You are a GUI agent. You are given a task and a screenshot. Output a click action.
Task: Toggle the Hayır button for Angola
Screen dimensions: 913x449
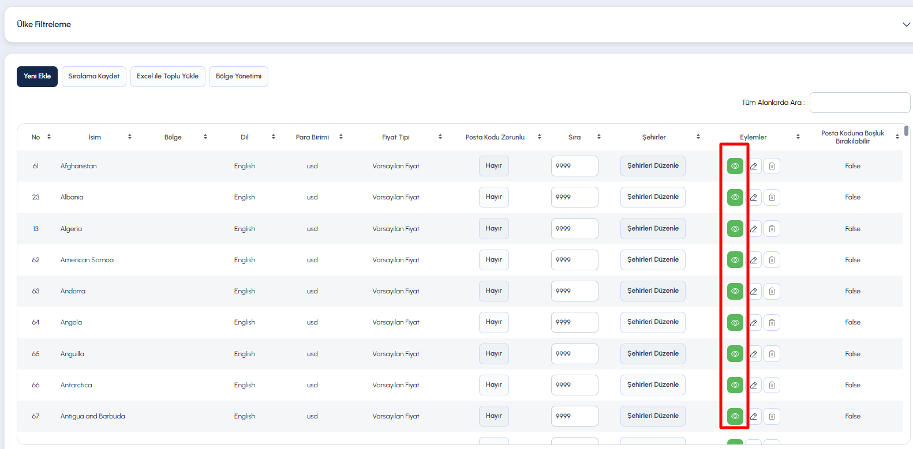pyautogui.click(x=494, y=322)
